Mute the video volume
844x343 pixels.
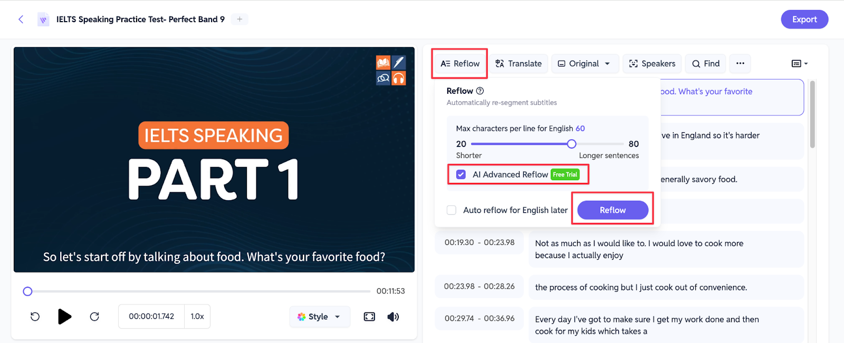(393, 317)
